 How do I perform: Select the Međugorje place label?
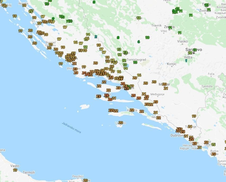pyautogui.click(x=157, y=94)
